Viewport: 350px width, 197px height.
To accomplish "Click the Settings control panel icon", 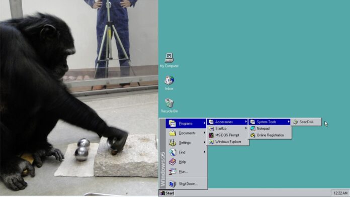I will [172, 142].
